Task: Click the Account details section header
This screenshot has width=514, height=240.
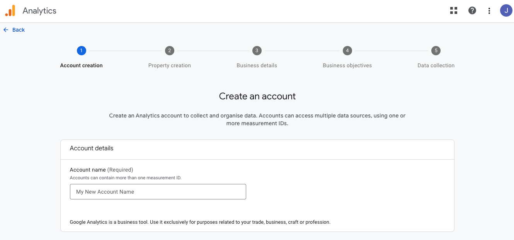Action: tap(92, 148)
